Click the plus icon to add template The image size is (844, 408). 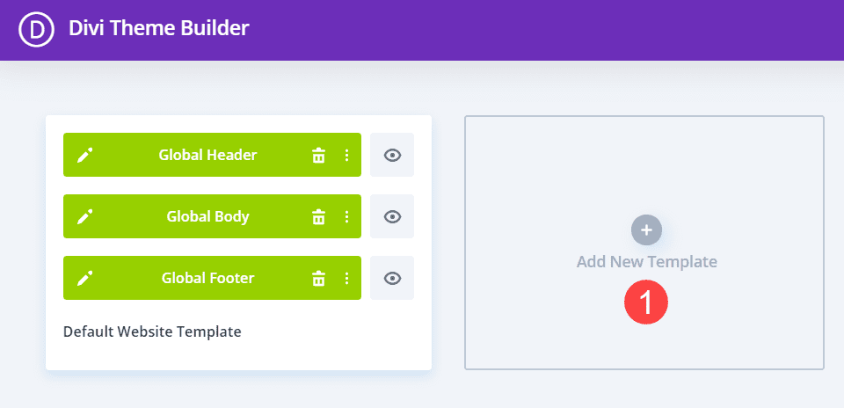[646, 230]
